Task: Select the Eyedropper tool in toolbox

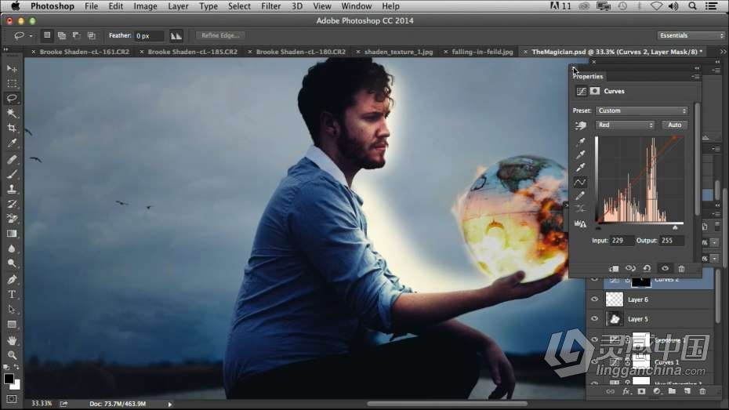Action: 12,143
